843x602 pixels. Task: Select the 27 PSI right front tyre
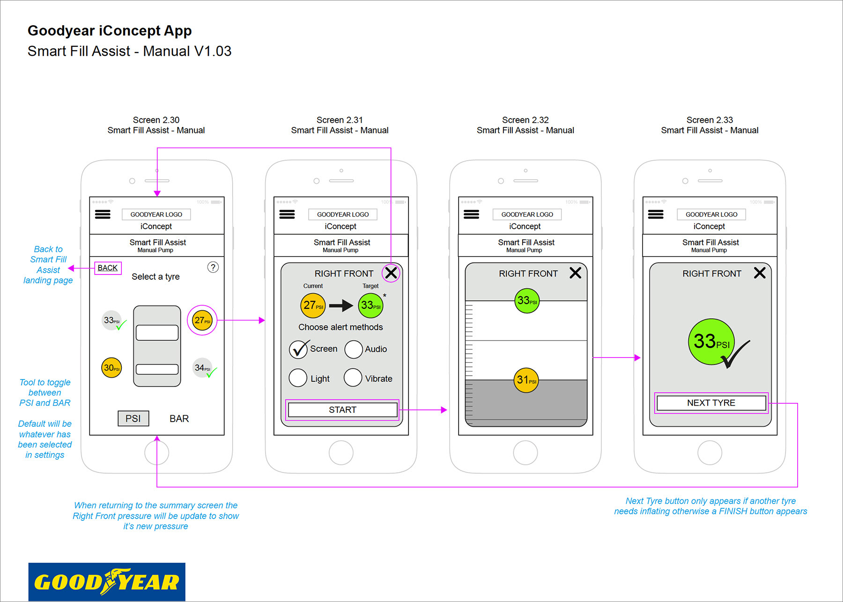click(x=202, y=320)
